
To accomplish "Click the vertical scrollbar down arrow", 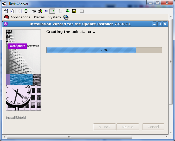I will [171, 132].
